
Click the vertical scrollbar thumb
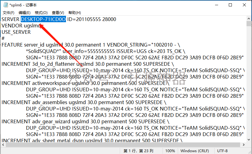pos(249,23)
